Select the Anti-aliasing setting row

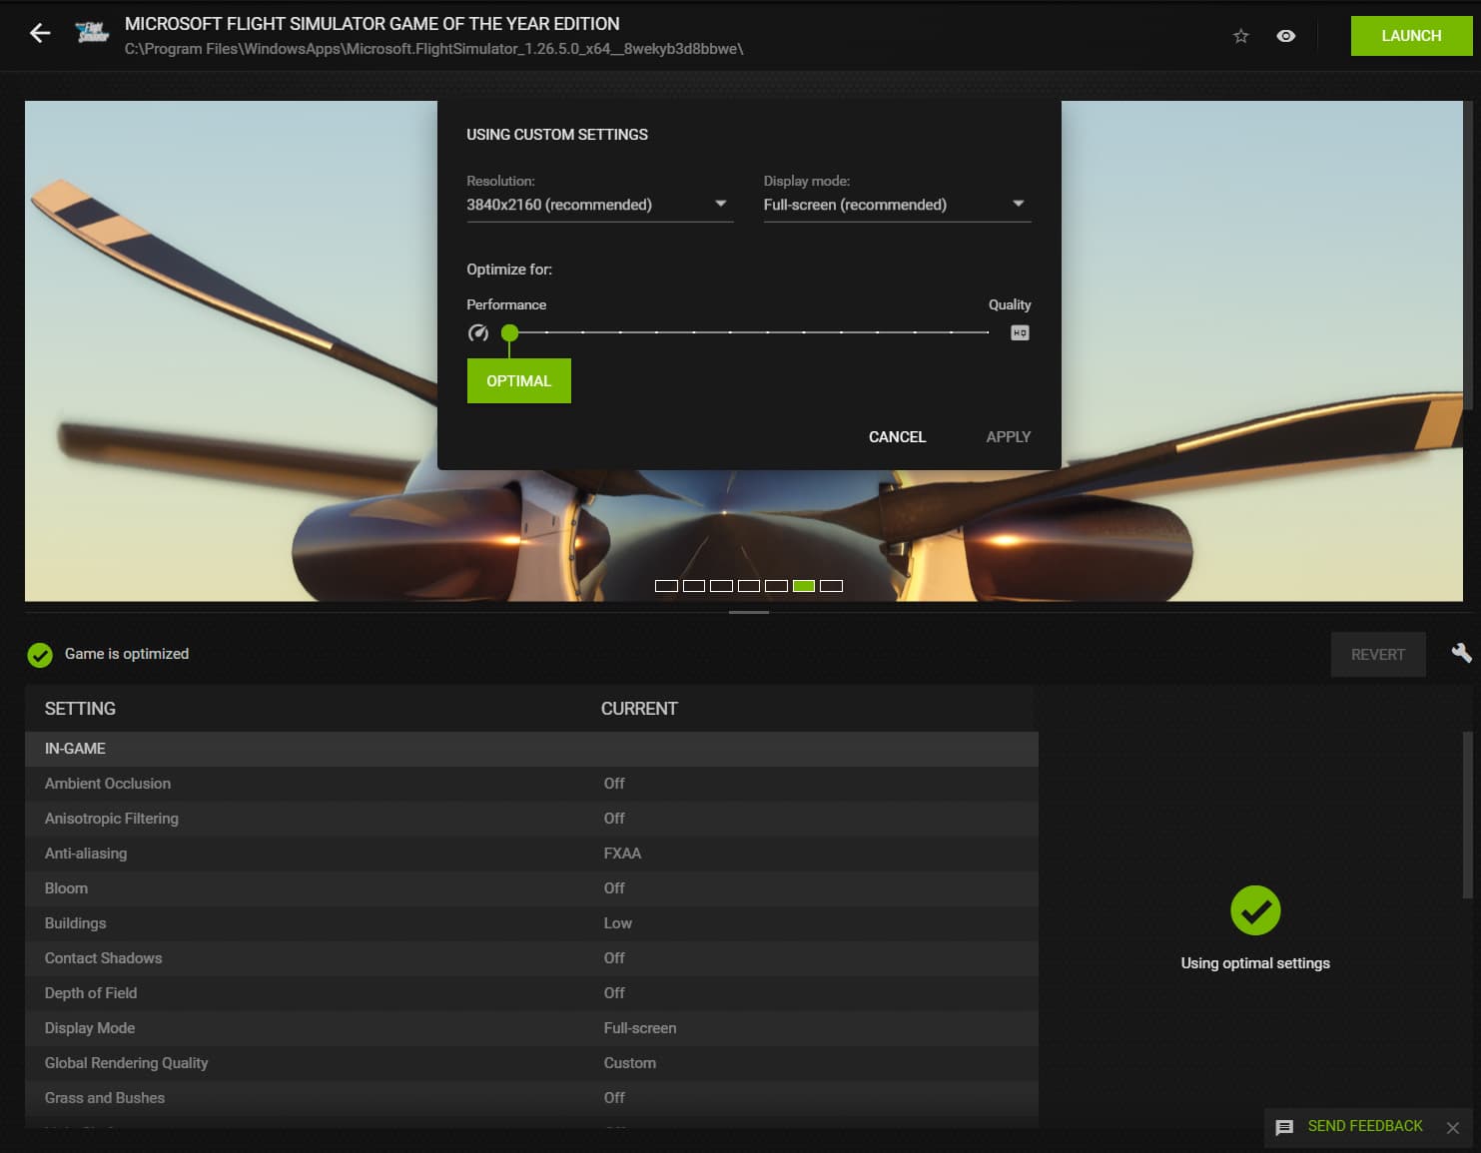click(531, 854)
